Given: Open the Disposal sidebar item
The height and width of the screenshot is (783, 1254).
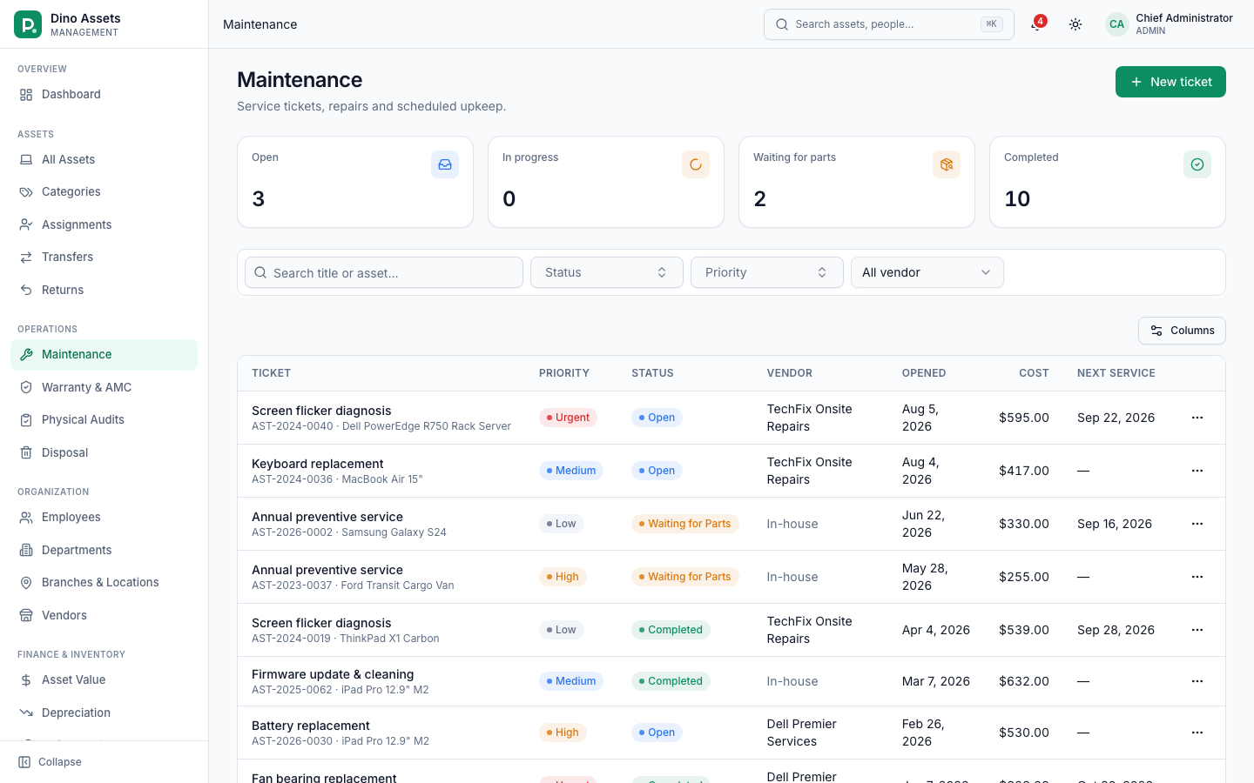Looking at the screenshot, I should coord(104,452).
